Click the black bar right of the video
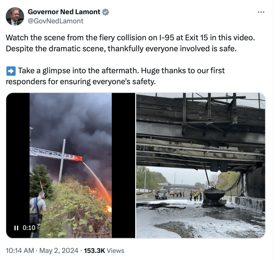 (x=123, y=165)
